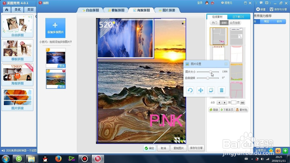Click the duplicate layer icon in 图片设置
The image size is (290, 163).
coord(211,90)
